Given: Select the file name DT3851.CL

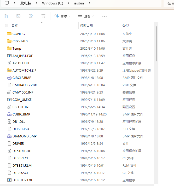Looking at the screenshot, I should click(x=21, y=158).
